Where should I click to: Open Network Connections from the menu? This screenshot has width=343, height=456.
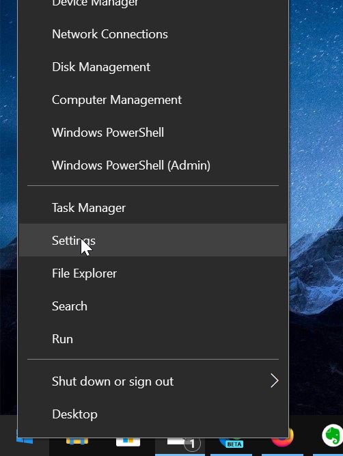pos(153,34)
